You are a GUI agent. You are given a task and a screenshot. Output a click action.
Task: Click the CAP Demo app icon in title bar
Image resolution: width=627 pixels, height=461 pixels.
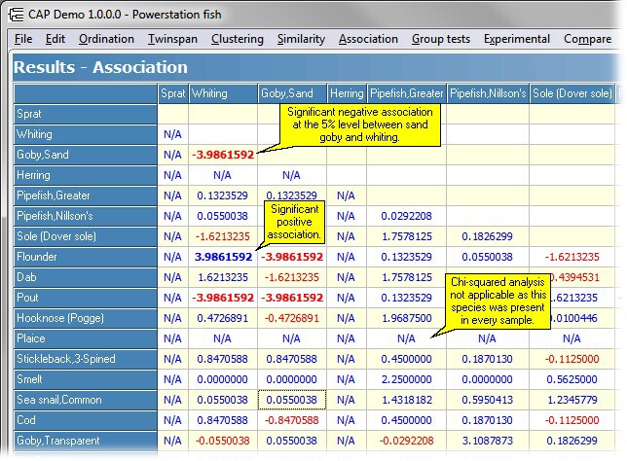pyautogui.click(x=16, y=15)
